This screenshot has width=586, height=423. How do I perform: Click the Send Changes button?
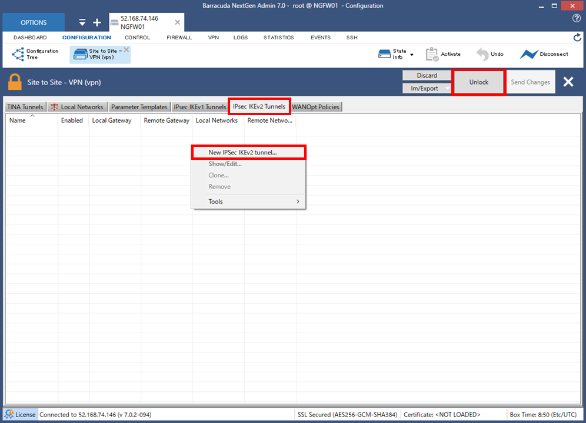(x=530, y=82)
